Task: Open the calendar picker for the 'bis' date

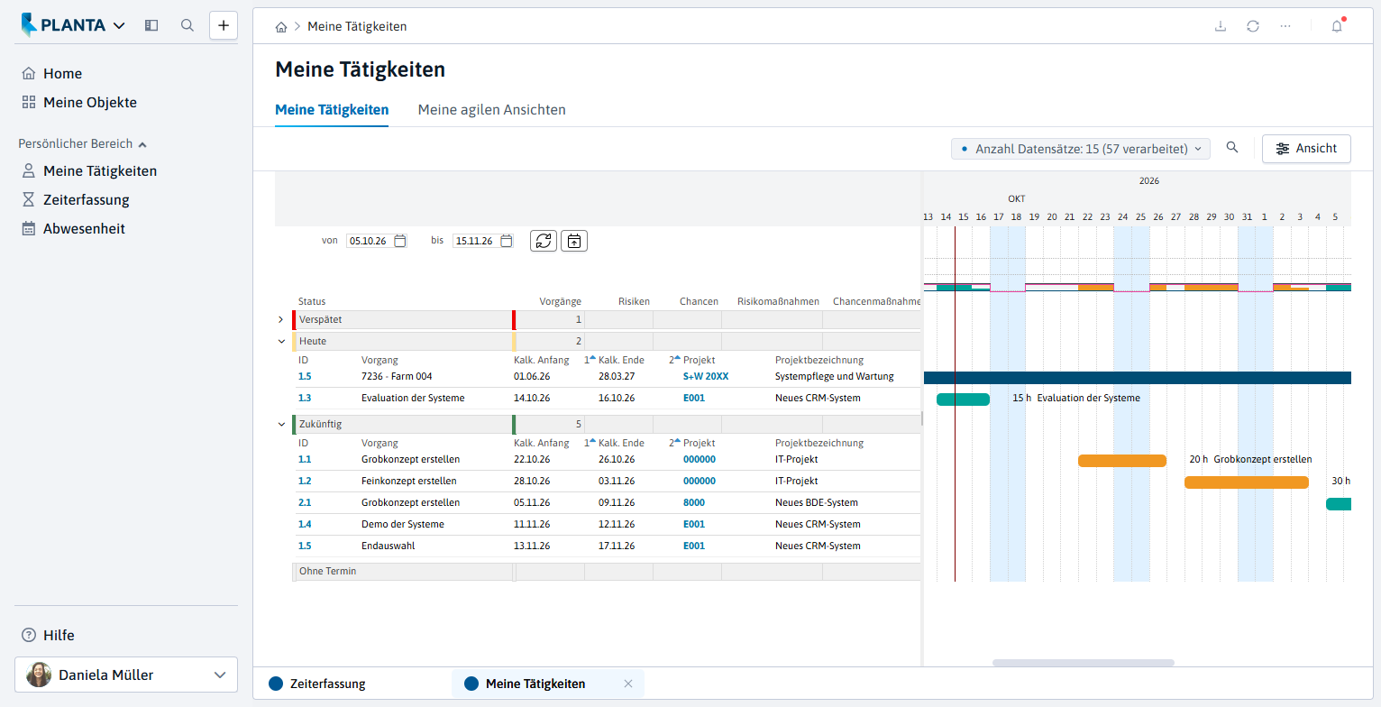Action: 507,241
